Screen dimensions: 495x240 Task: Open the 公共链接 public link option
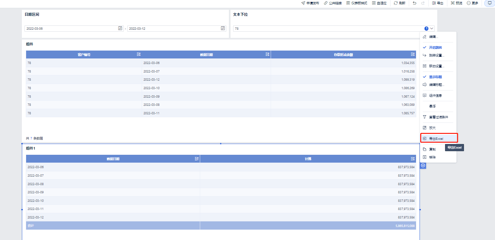tap(333, 3)
